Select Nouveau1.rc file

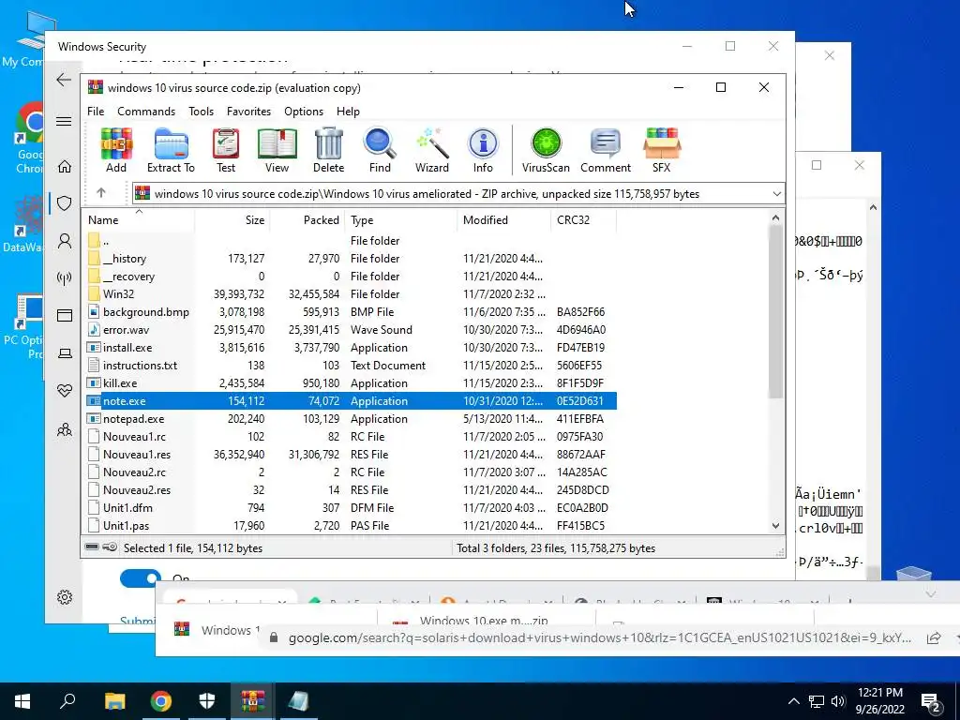[349, 437]
